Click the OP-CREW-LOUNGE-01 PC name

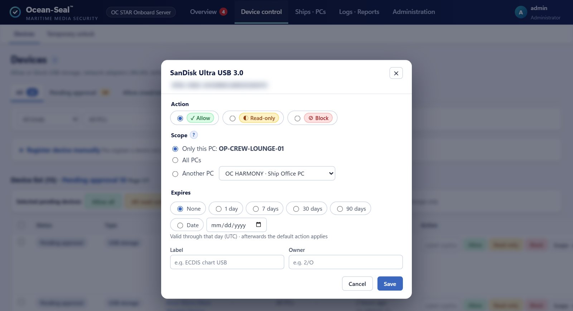[x=251, y=149]
